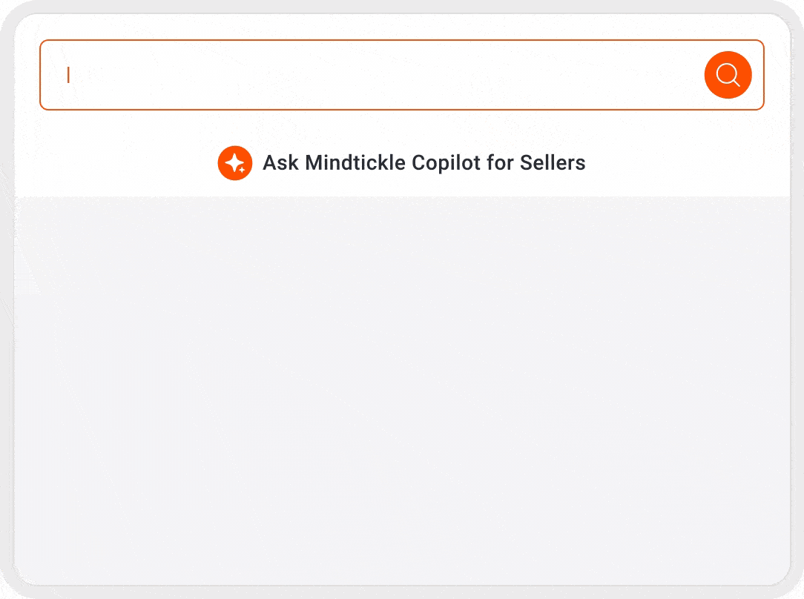Tap the search icon right of the input
This screenshot has height=599, width=804.
pos(728,75)
